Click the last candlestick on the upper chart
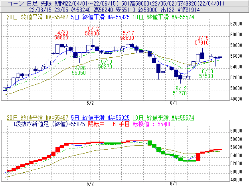The height and width of the screenshot is (189, 249). coord(220,59)
